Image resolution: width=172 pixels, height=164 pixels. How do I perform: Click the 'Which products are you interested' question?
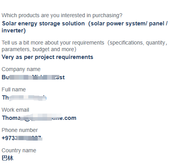click(62, 16)
